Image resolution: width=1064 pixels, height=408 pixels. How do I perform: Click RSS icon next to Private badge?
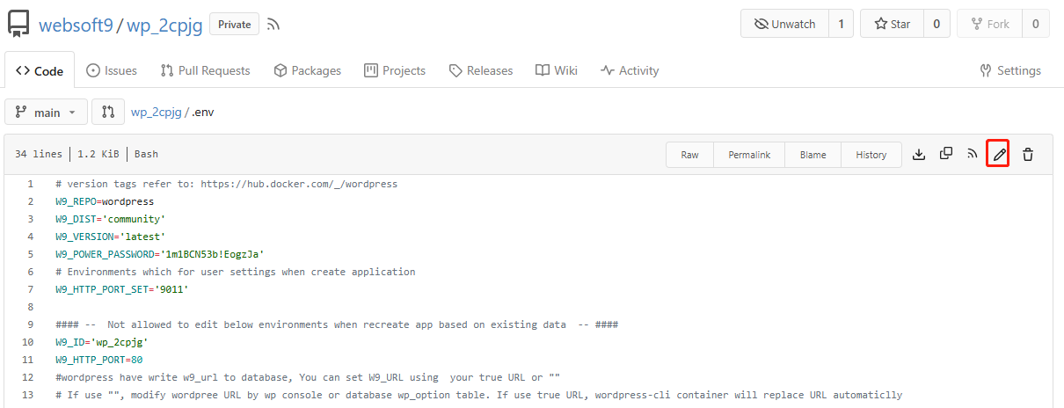pyautogui.click(x=273, y=25)
